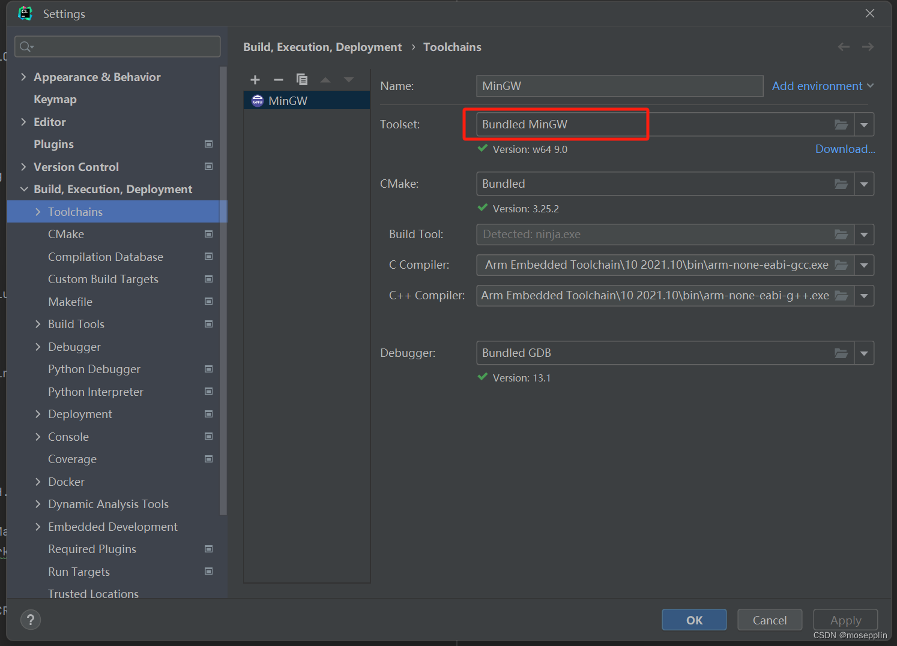Image resolution: width=897 pixels, height=646 pixels.
Task: Close the Settings dialog
Action: click(869, 13)
